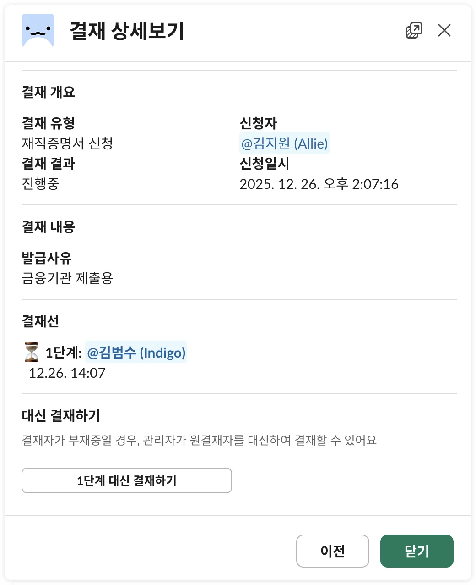Click the approval bot avatar icon
The image size is (476, 585).
pyautogui.click(x=38, y=31)
